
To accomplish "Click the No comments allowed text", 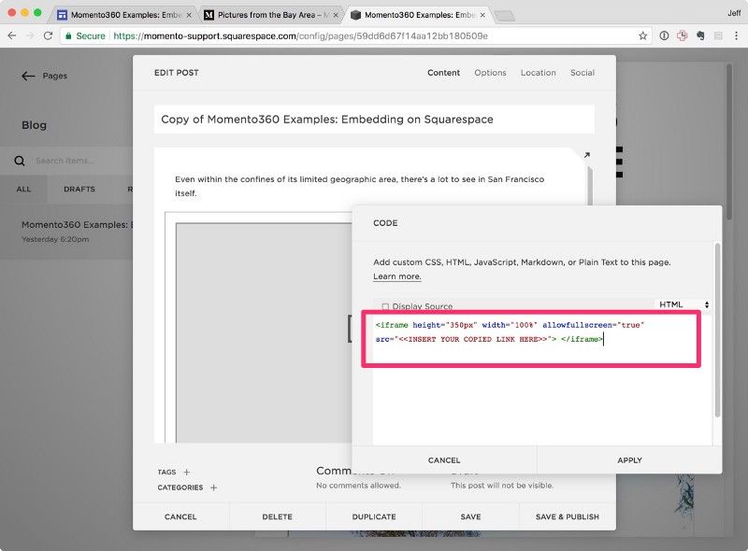I will [358, 486].
